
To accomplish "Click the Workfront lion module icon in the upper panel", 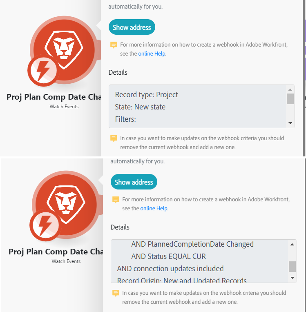I will [x=63, y=48].
